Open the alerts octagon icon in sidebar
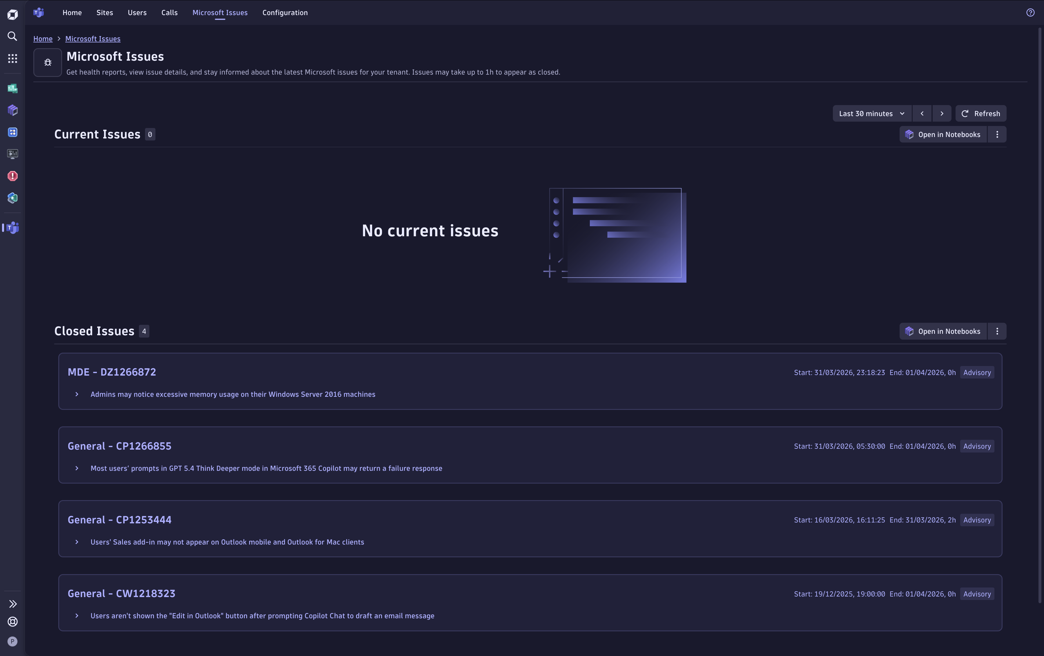This screenshot has width=1044, height=656. pos(12,176)
